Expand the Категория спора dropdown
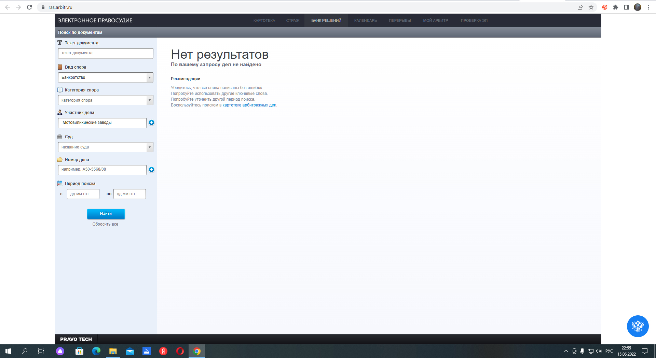656x358 pixels. tap(149, 100)
